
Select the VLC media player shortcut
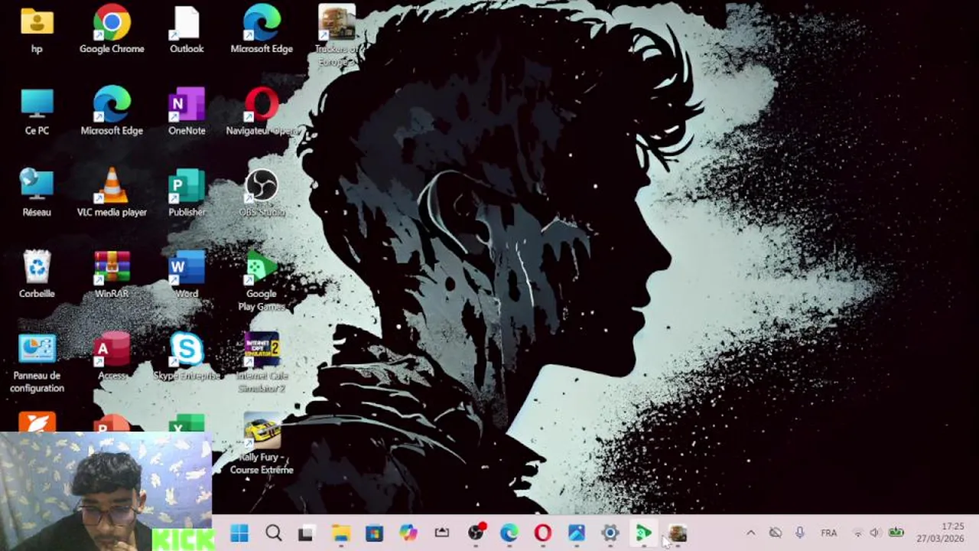click(112, 193)
